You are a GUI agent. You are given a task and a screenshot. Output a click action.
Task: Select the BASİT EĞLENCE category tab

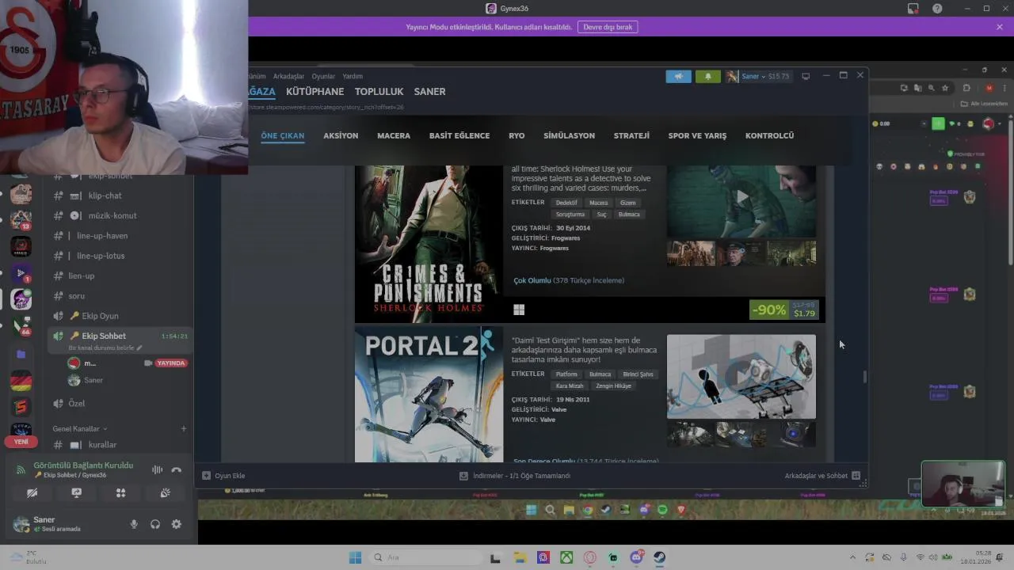[459, 135]
